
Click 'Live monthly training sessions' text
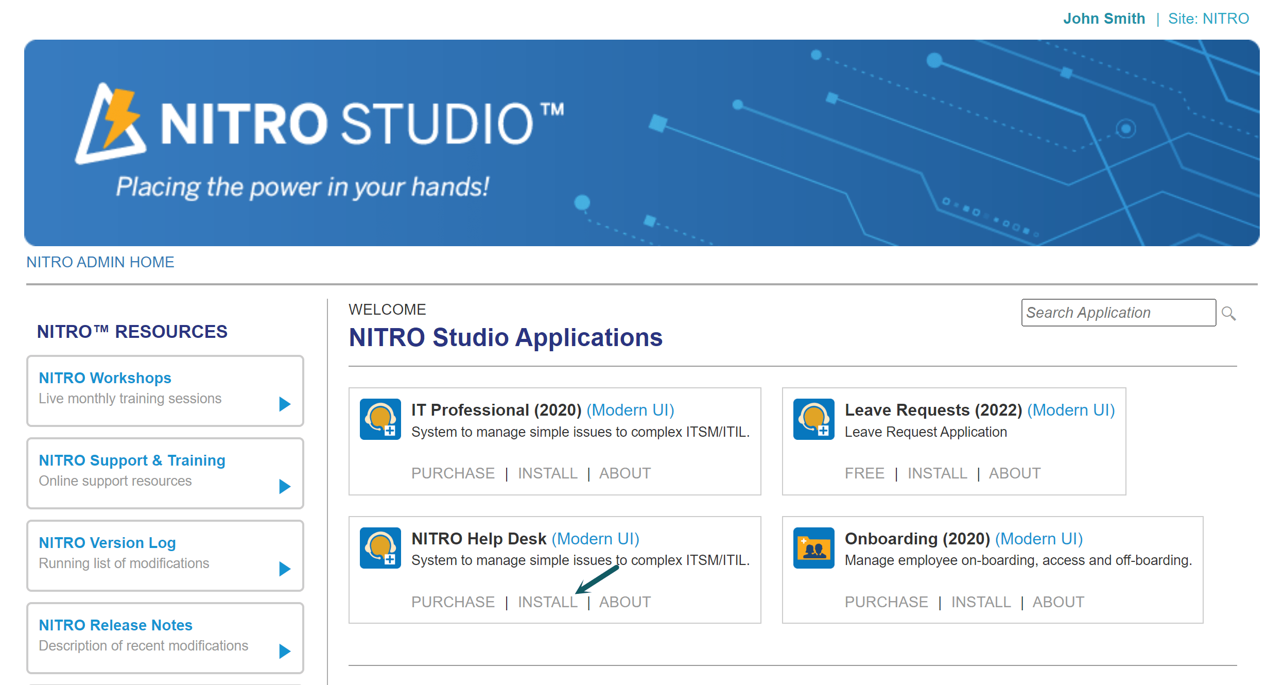130,399
